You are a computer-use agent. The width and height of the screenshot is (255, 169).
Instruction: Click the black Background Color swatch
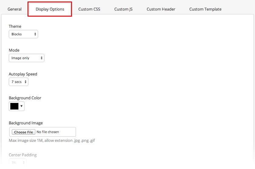15,106
